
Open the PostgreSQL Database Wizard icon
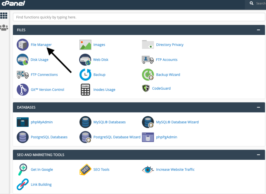(85, 137)
